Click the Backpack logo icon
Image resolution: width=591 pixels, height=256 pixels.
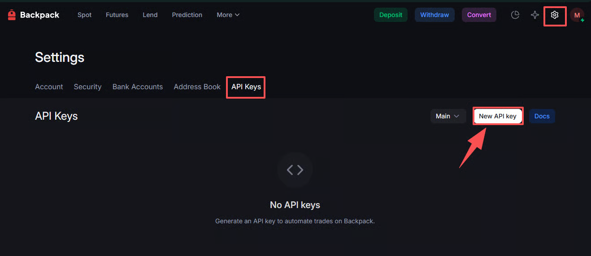[12, 15]
